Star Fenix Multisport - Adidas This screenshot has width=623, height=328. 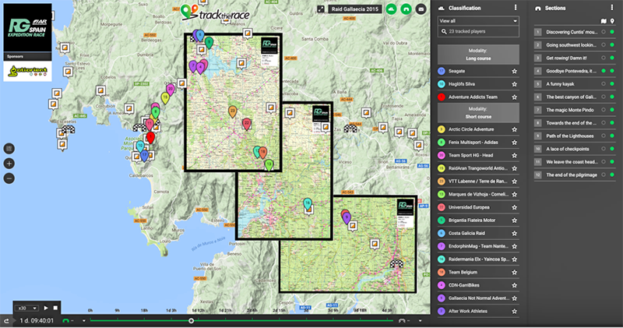(514, 143)
